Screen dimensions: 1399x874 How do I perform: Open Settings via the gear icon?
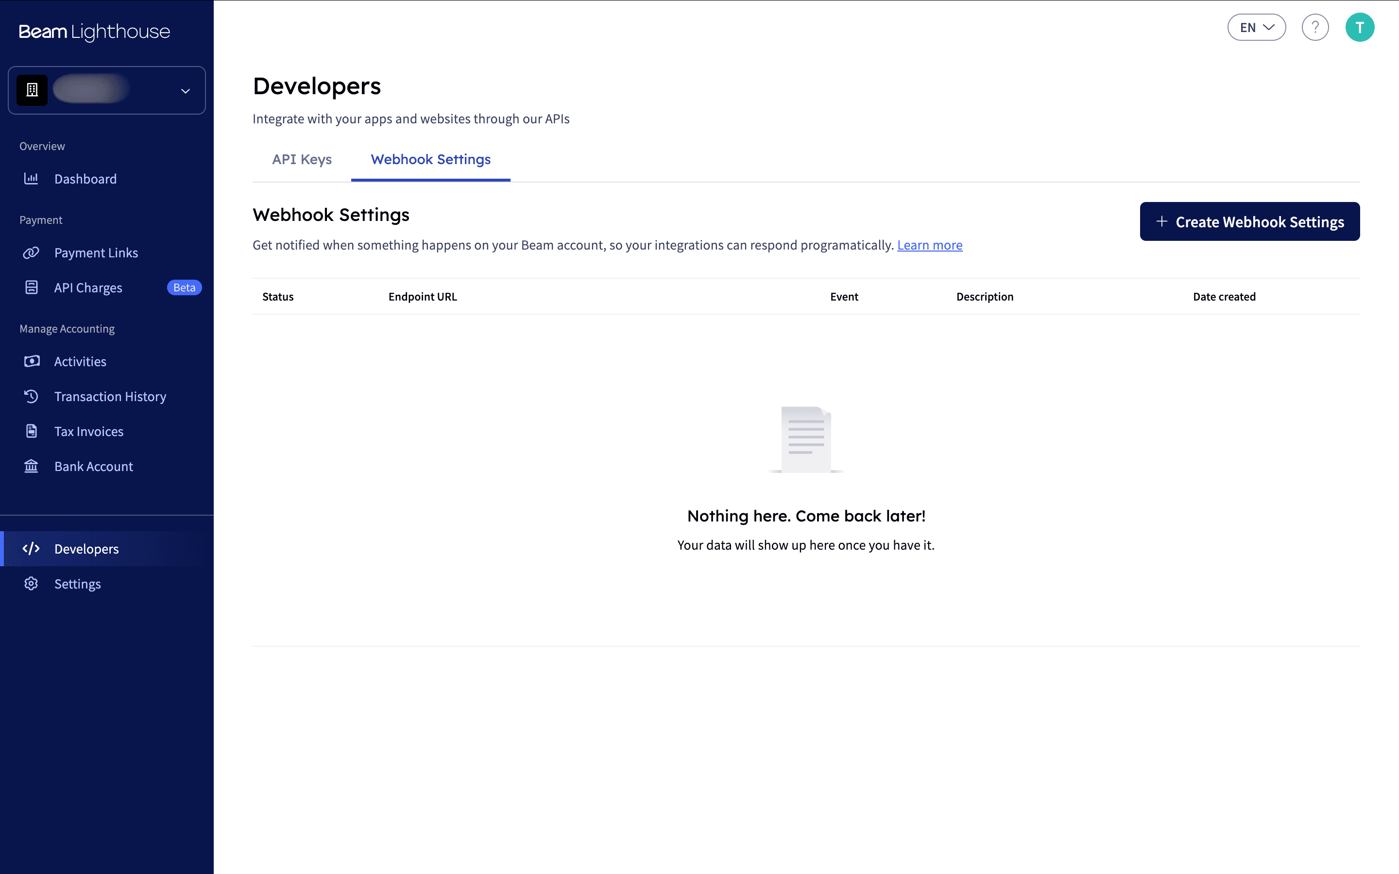click(31, 584)
